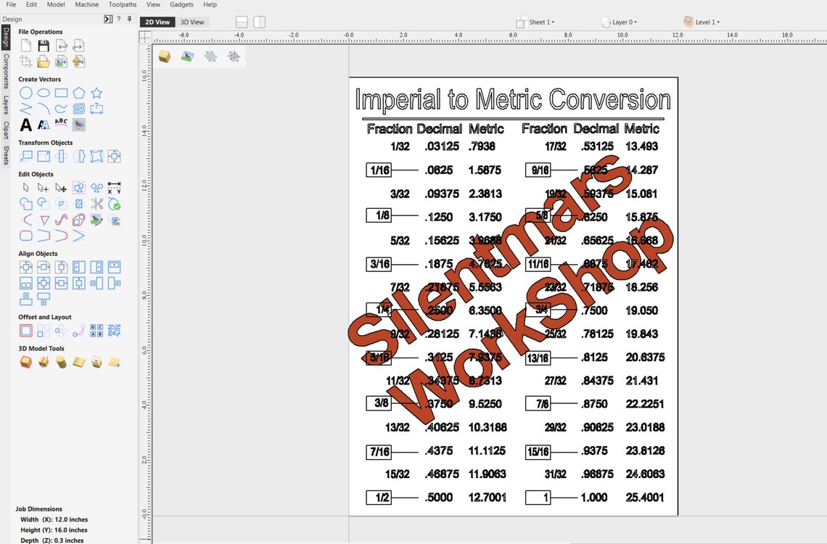The image size is (827, 544).
Task: Open the Measure tool in Edit Objects
Action: coord(114,187)
